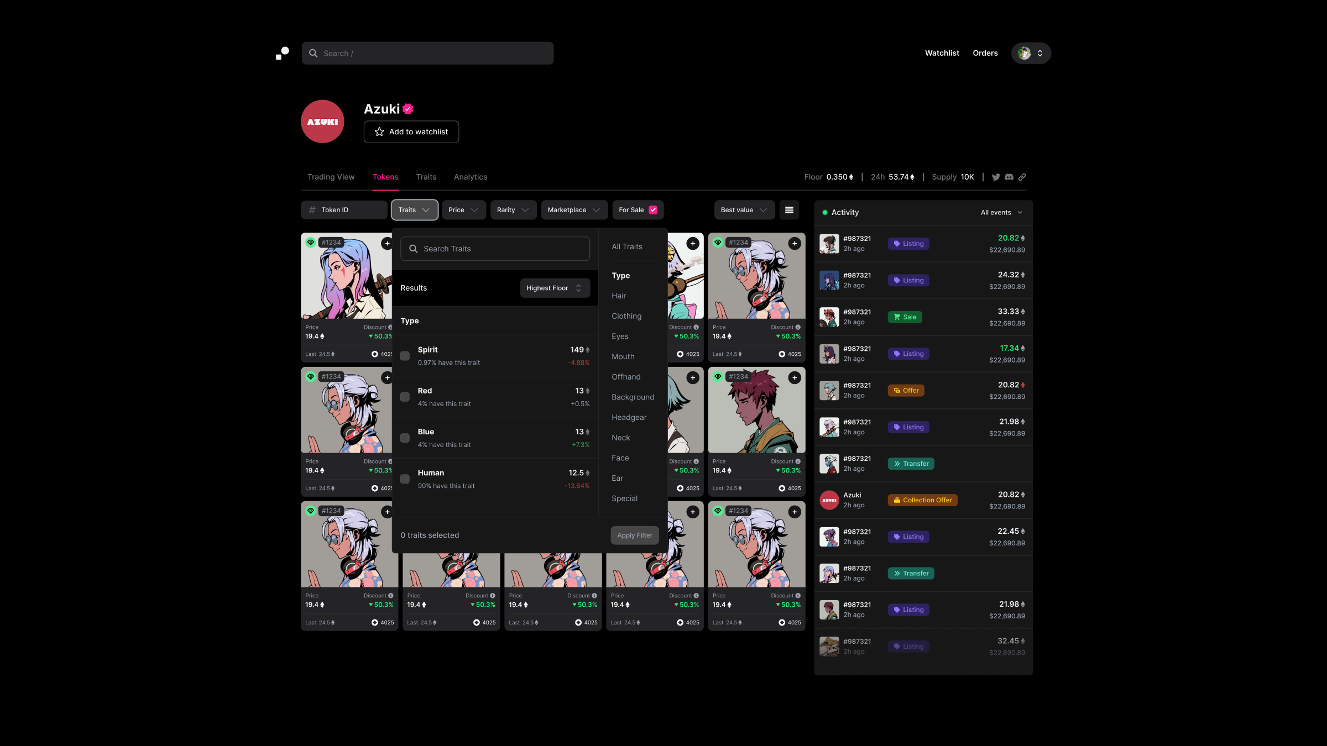Click the Listing tag at 22.45
The height and width of the screenshot is (746, 1327).
(x=908, y=537)
